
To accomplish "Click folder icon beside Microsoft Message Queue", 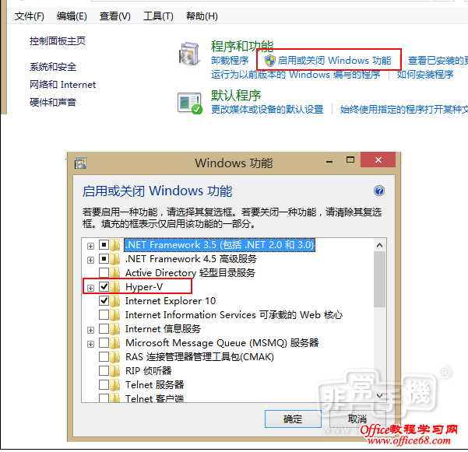I will coord(115,343).
